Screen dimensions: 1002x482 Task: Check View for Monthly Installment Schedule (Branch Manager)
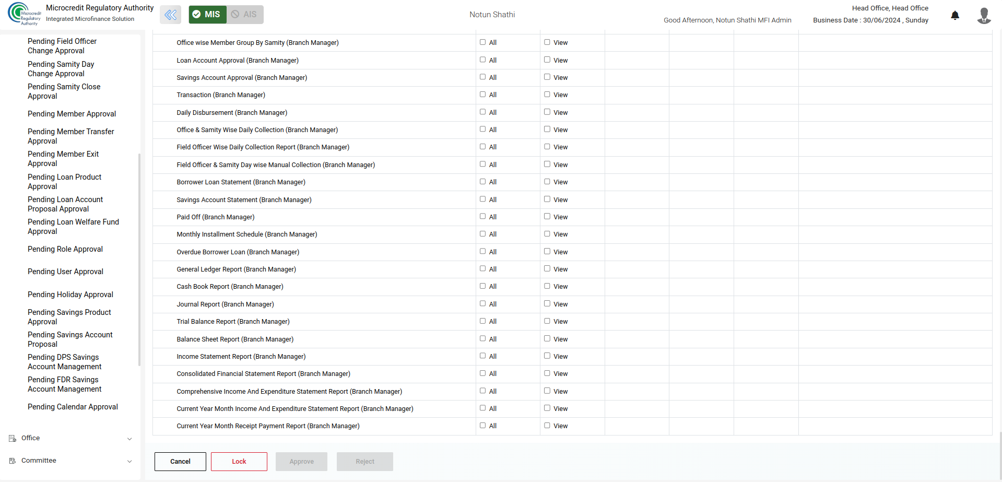(x=547, y=234)
